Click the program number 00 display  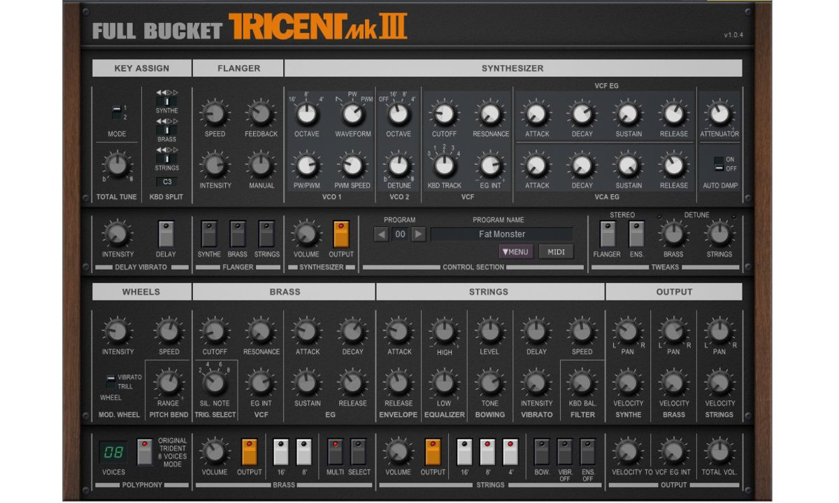400,235
